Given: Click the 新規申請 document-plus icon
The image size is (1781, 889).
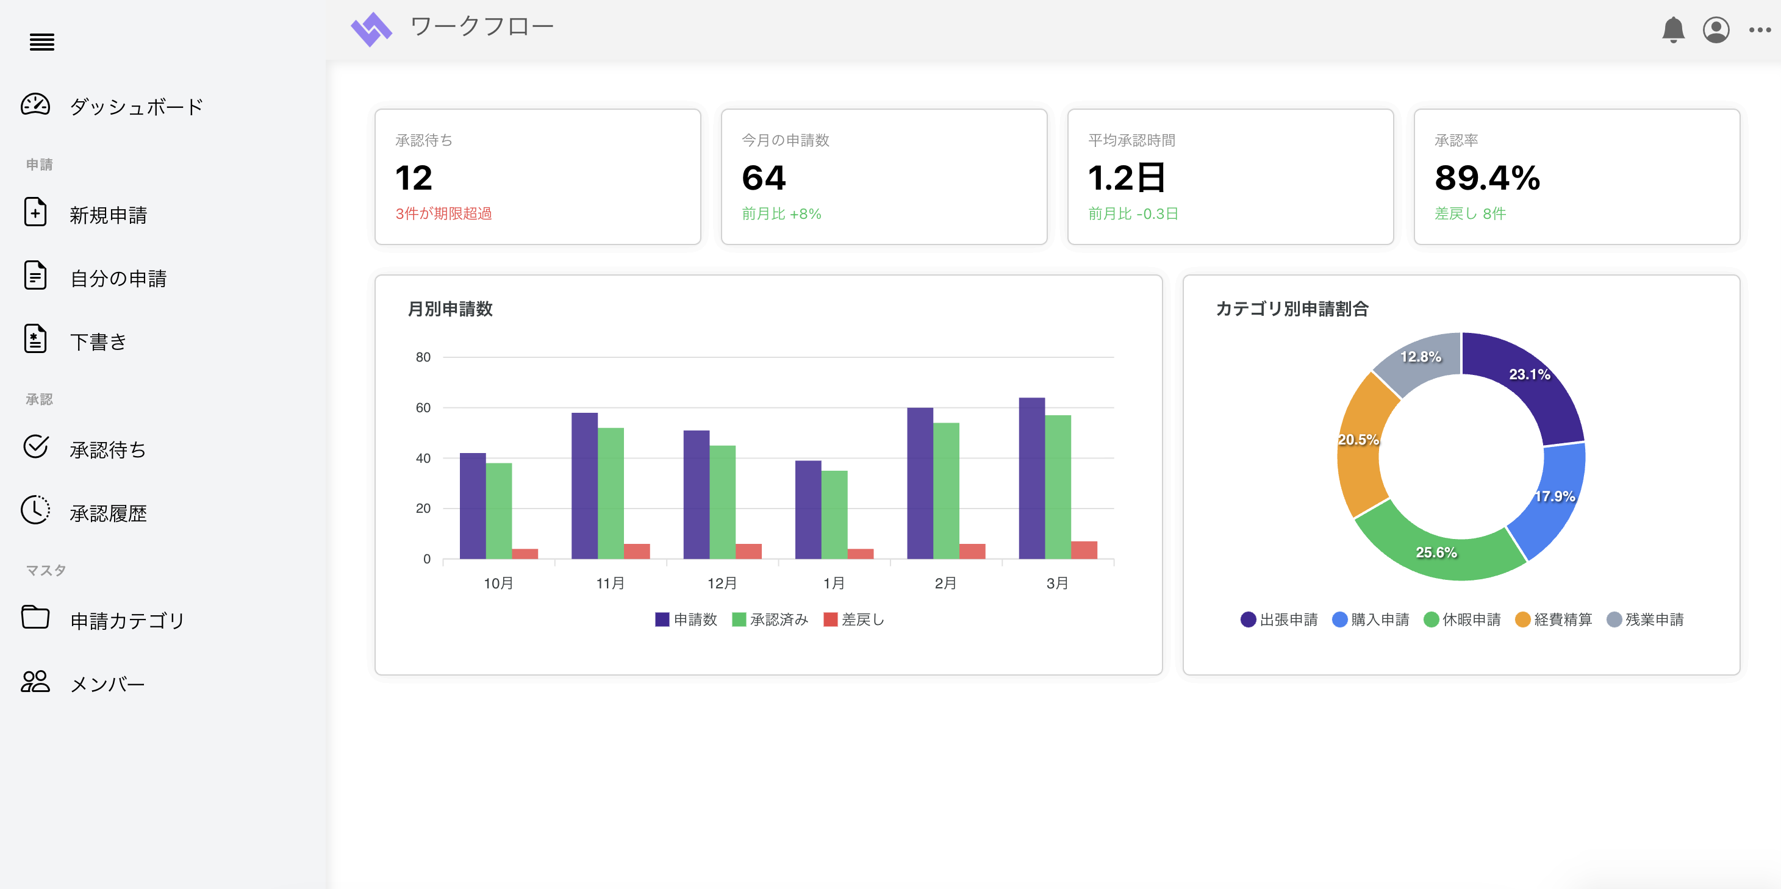Looking at the screenshot, I should [x=35, y=213].
